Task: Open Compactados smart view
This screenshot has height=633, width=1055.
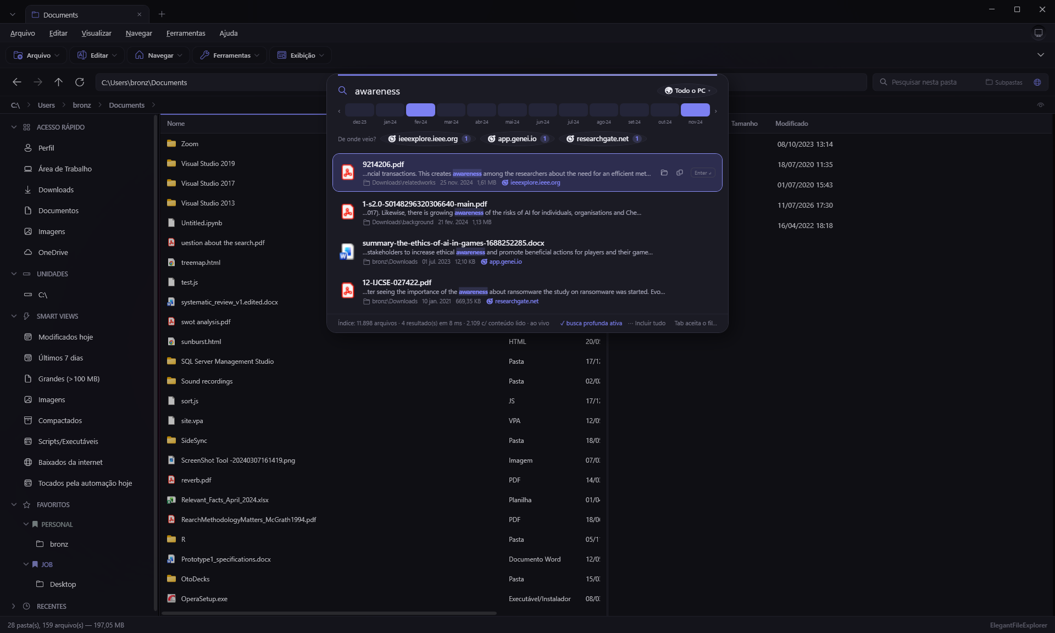Action: [60, 420]
